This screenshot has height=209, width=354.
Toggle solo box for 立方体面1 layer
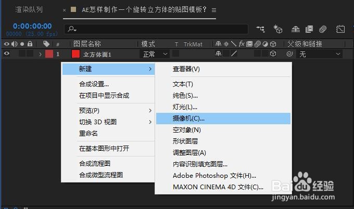click(22, 54)
